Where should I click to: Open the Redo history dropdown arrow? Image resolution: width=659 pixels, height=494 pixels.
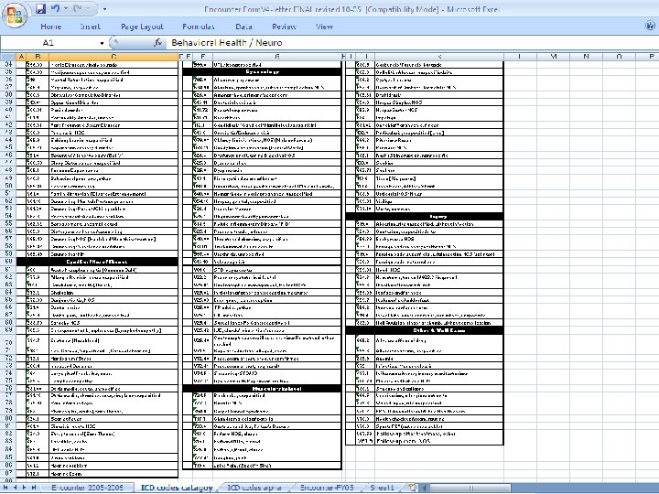88,8
